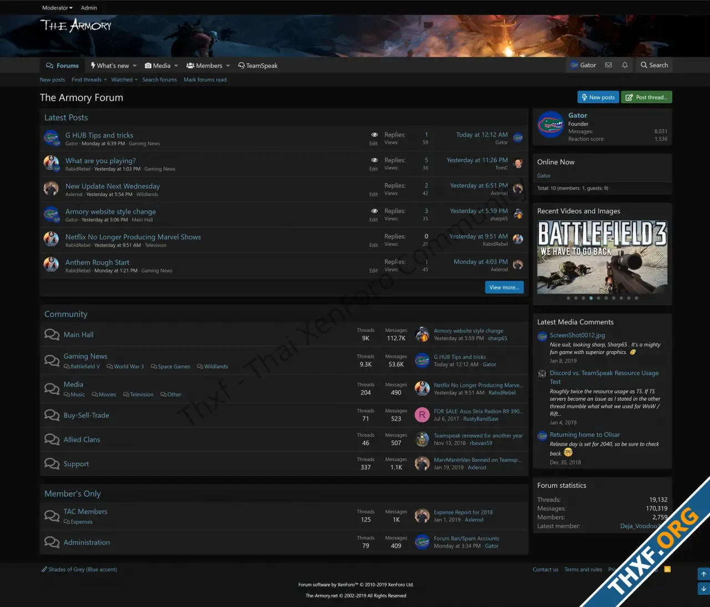Open the Battlefield 3 video thumbnail
The height and width of the screenshot is (607, 710).
(x=602, y=257)
